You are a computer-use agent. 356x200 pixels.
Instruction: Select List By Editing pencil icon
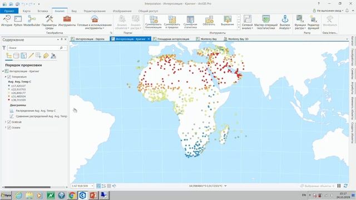point(31,56)
